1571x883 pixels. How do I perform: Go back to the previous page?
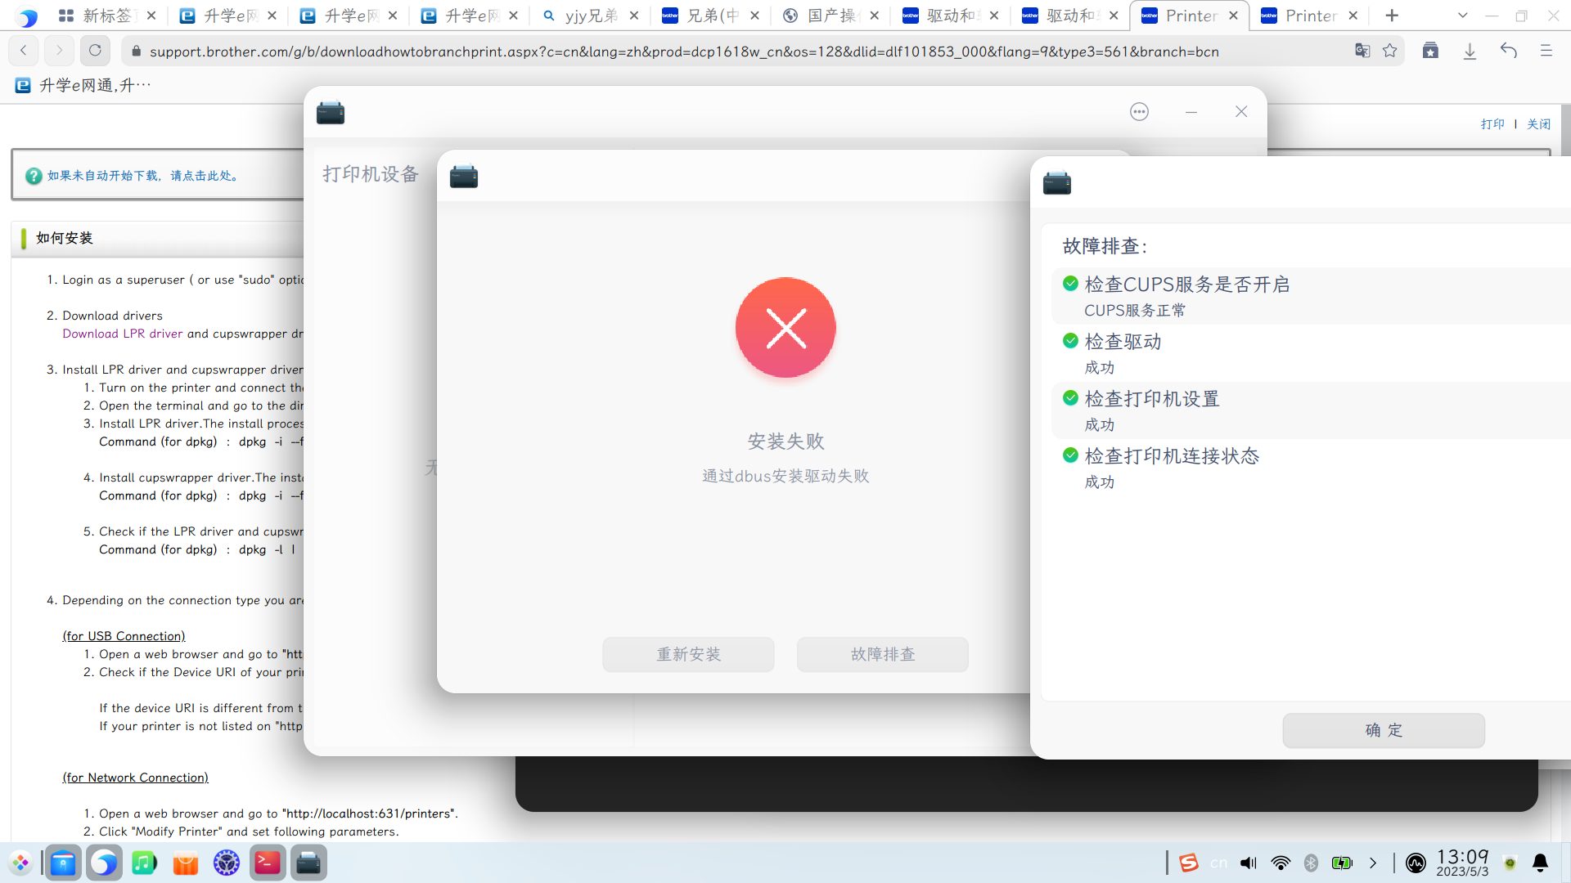pos(23,50)
